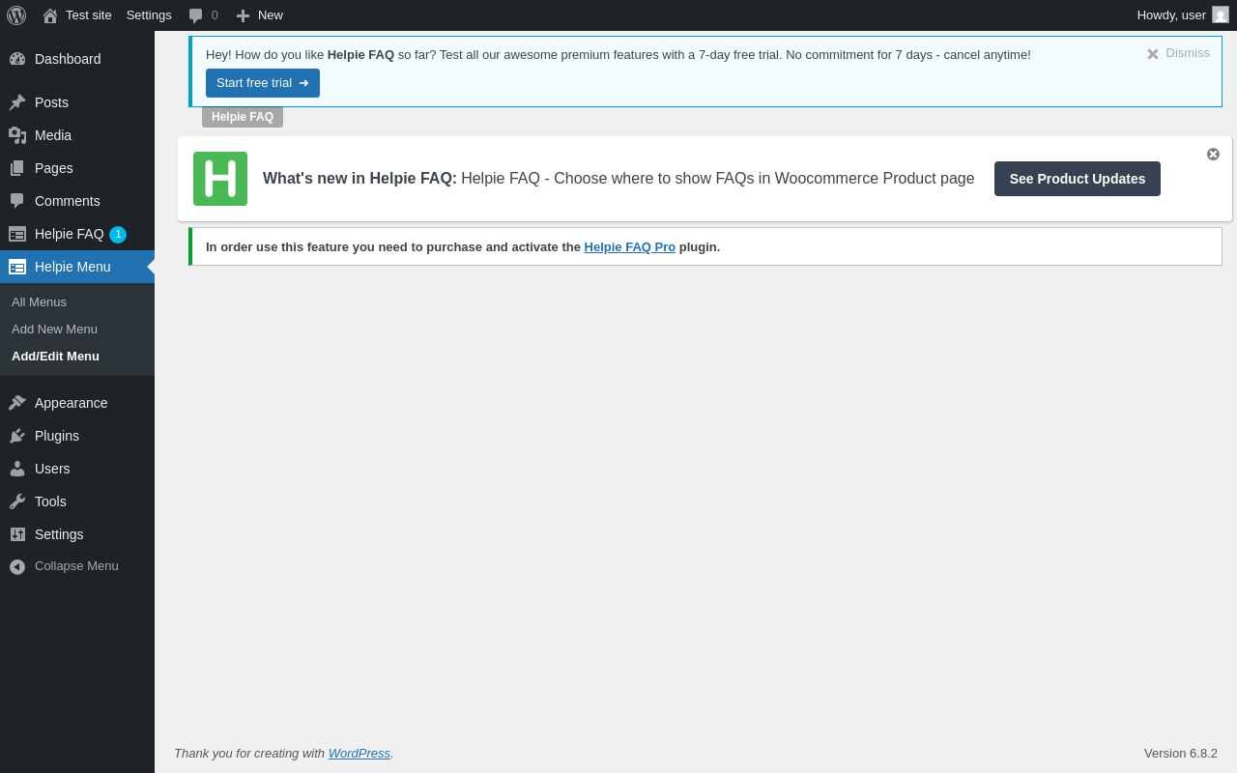Open Users menu label
The width and height of the screenshot is (1237, 773).
[x=52, y=469]
